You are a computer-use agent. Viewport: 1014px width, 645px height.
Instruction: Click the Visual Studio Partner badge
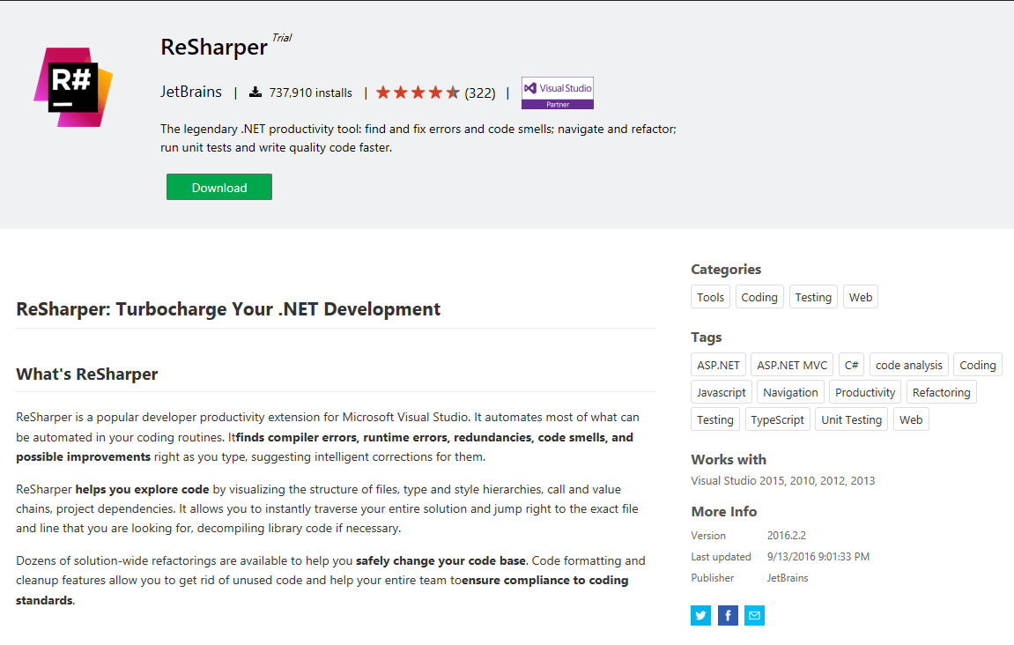click(x=558, y=93)
